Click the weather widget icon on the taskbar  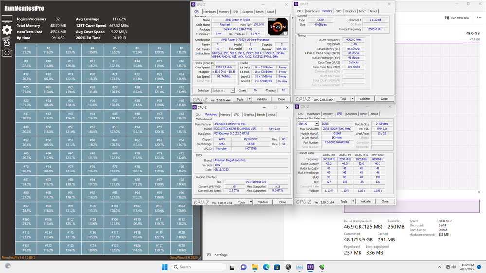click(x=8, y=266)
